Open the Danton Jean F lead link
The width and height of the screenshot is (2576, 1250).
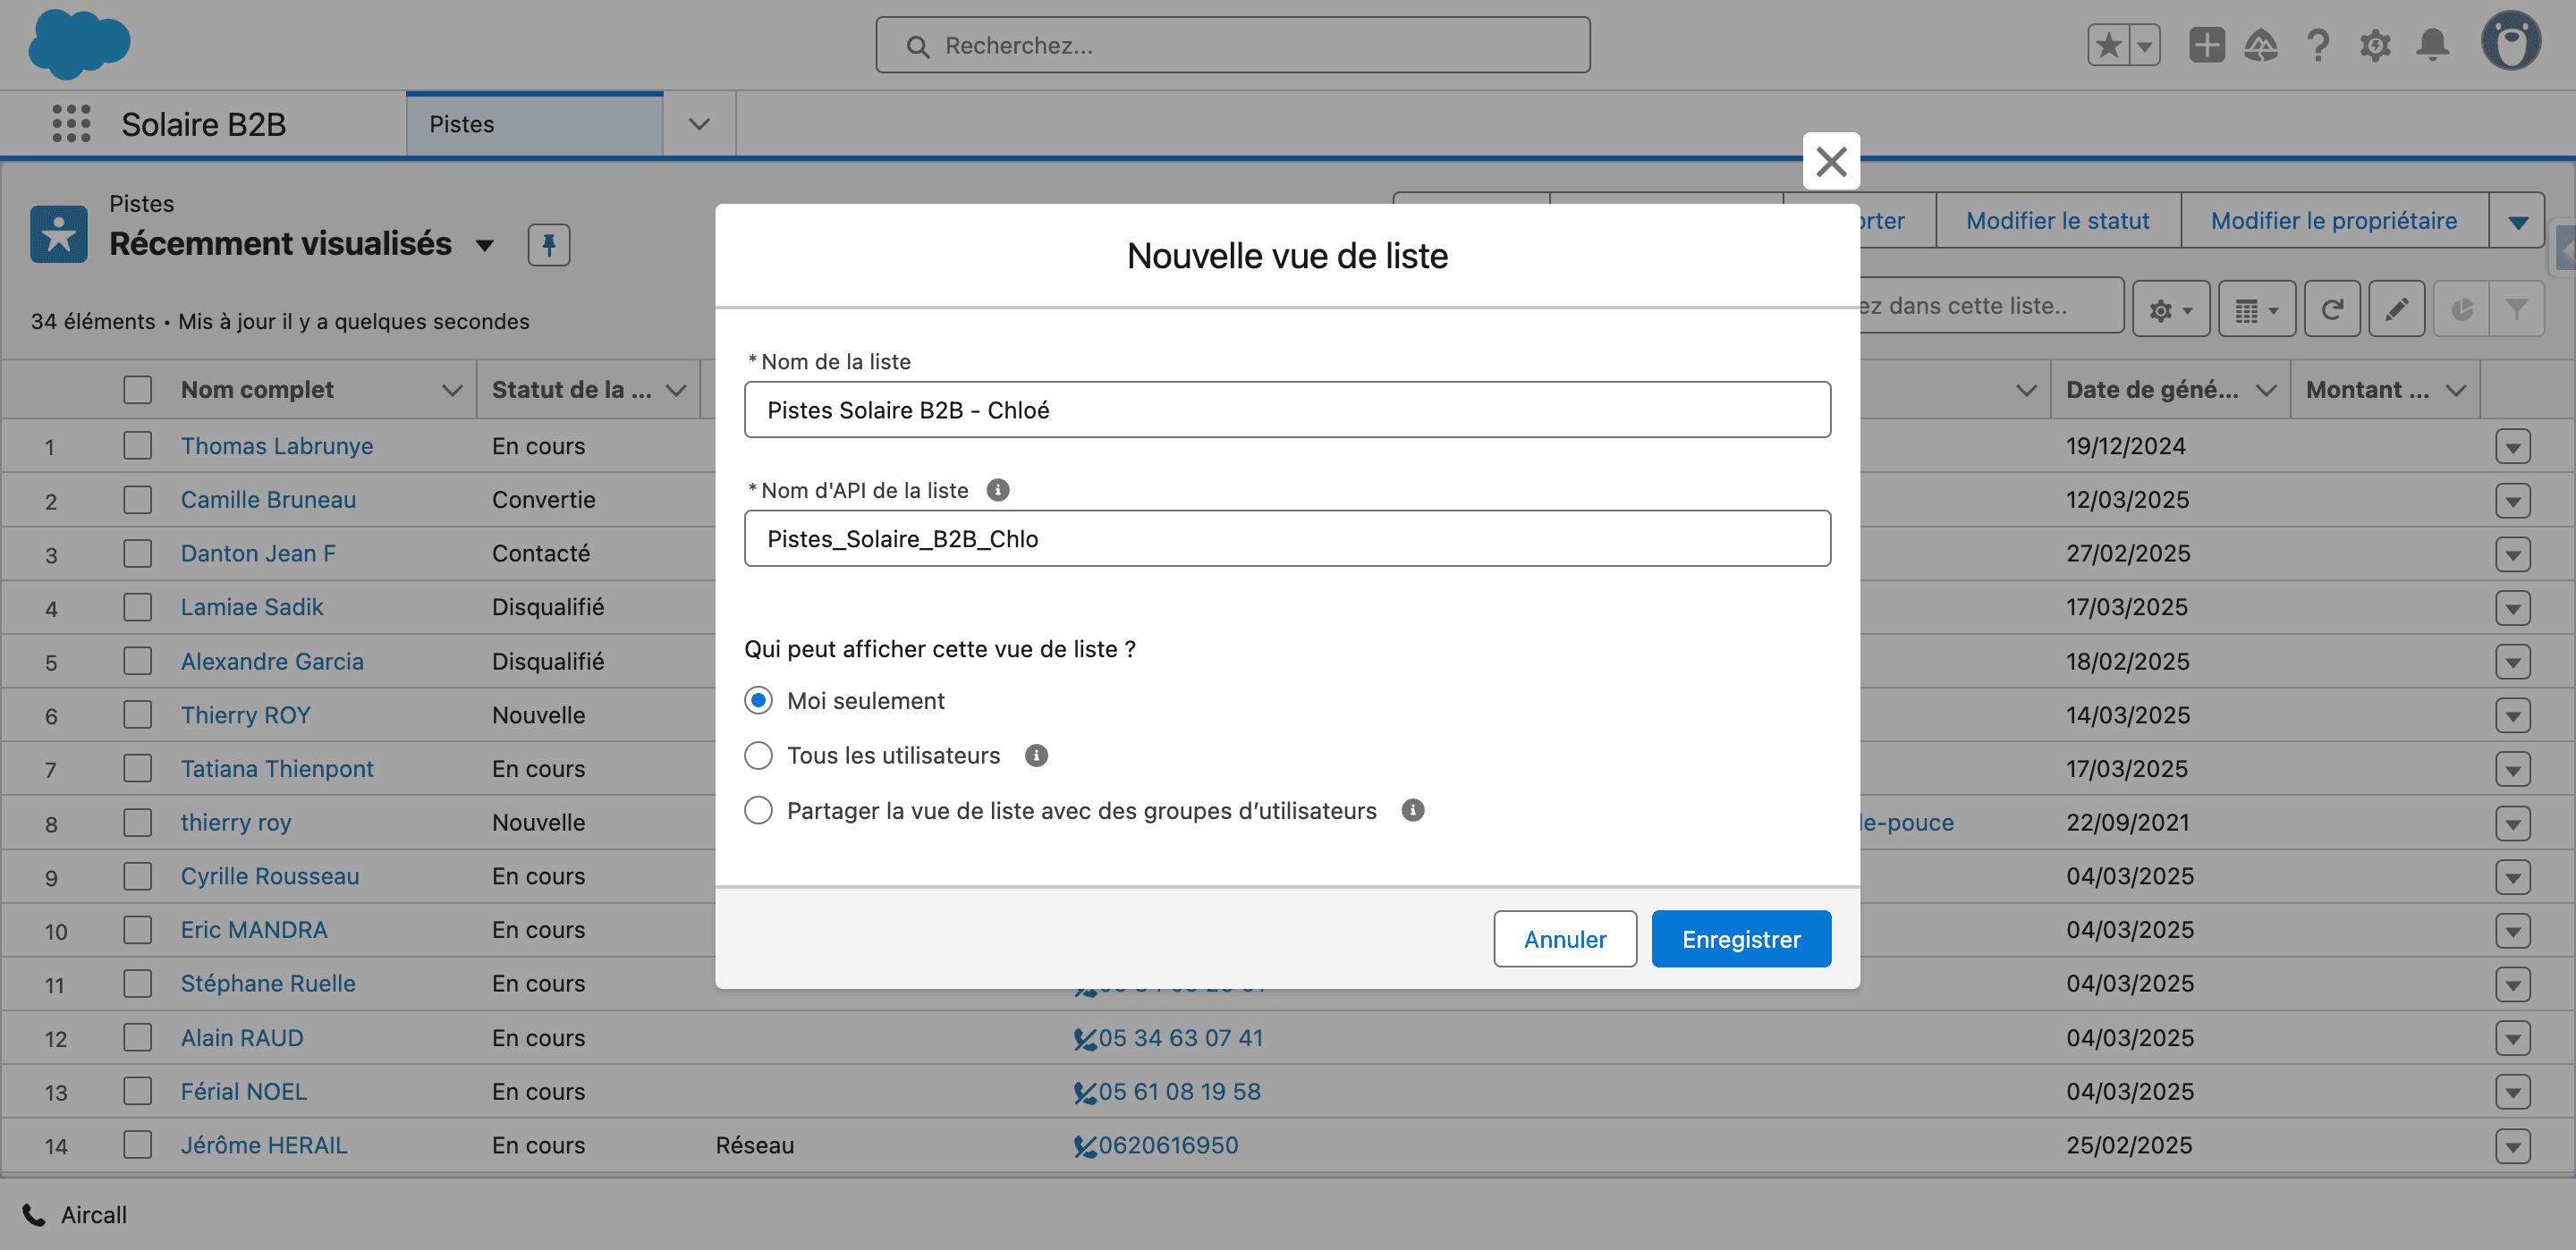[x=258, y=554]
